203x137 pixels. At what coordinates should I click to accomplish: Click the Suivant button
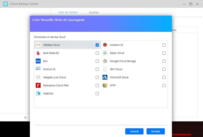point(134,131)
